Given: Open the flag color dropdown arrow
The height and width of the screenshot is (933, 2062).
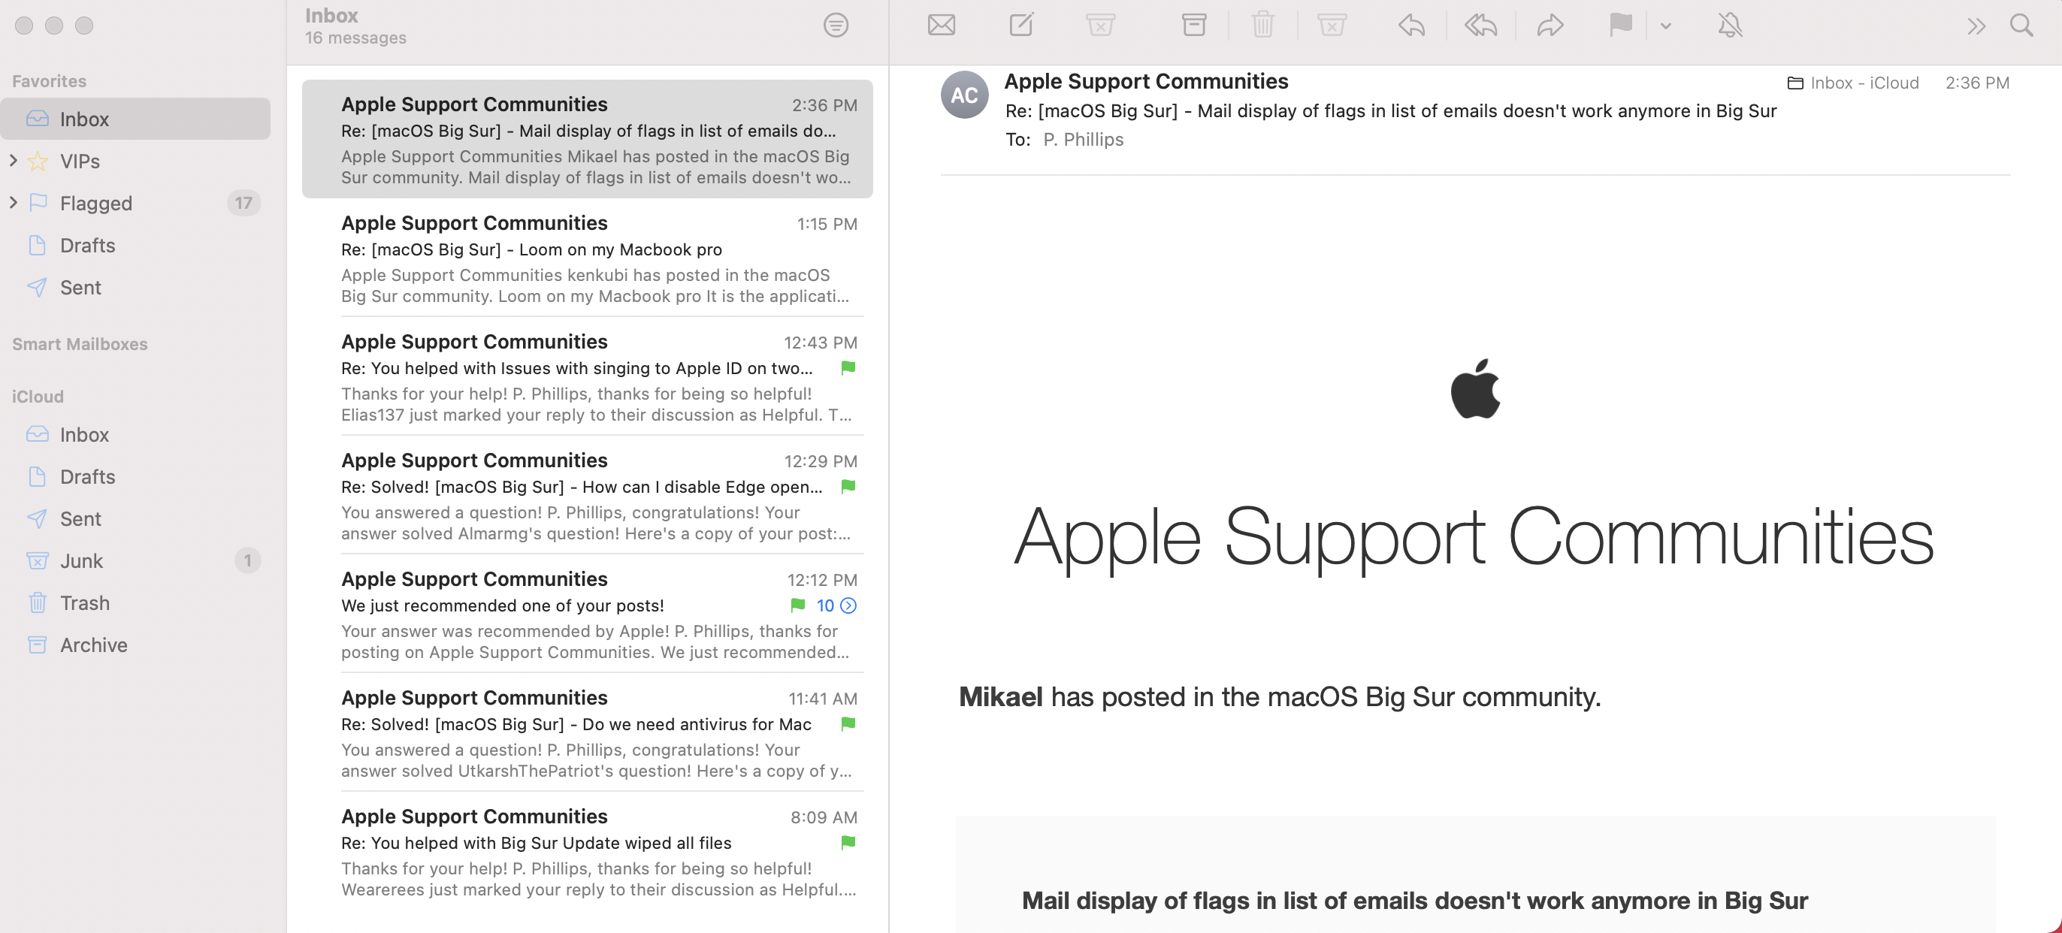Looking at the screenshot, I should tap(1666, 26).
